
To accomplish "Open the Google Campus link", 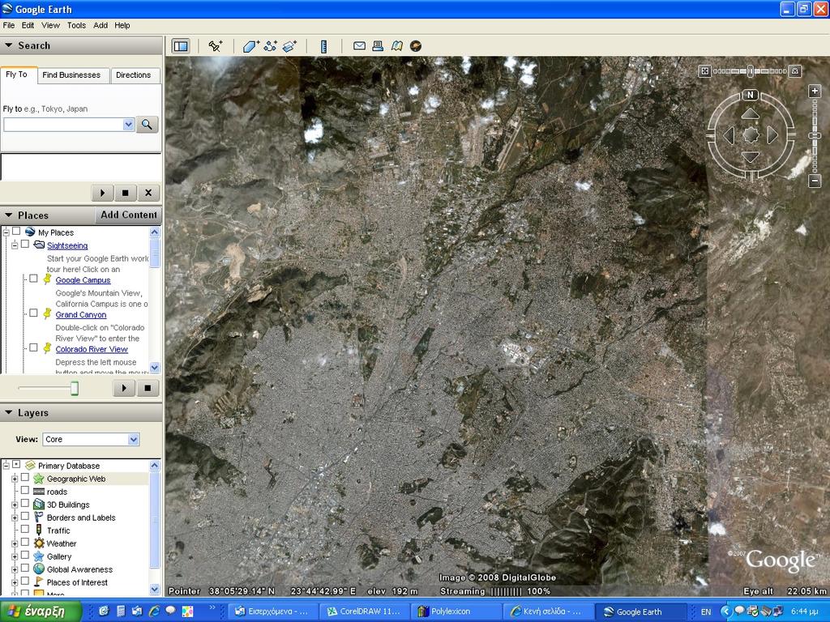I will [x=83, y=280].
